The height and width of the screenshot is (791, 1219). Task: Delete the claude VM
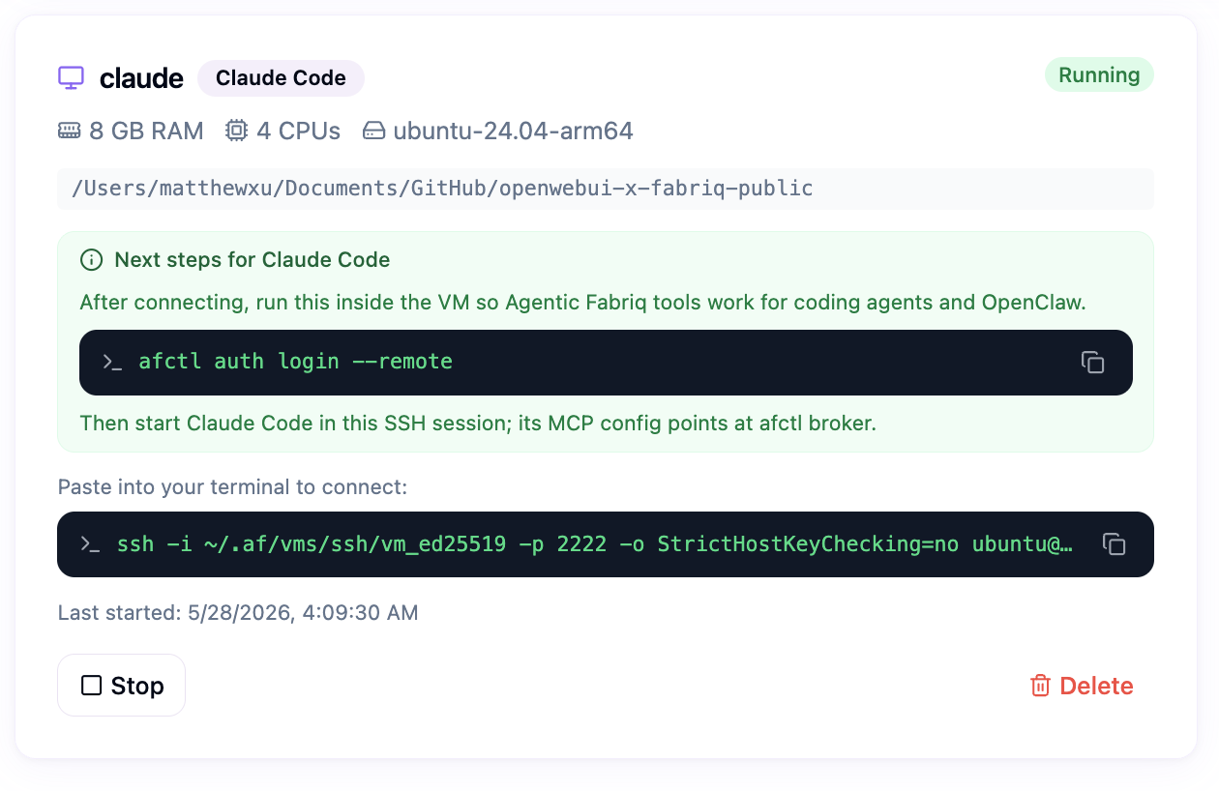tap(1082, 686)
